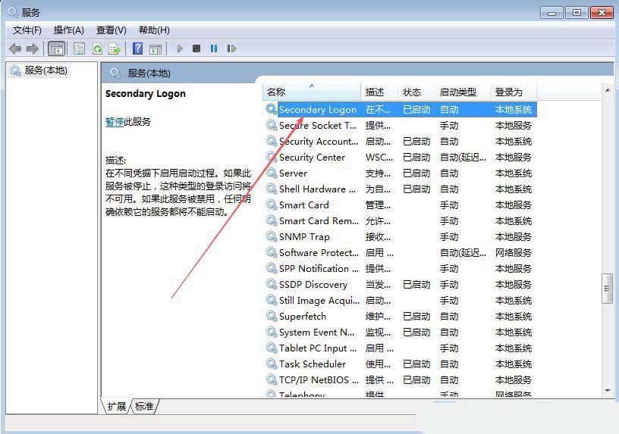Select the SPP Notification ... service

coord(319,268)
